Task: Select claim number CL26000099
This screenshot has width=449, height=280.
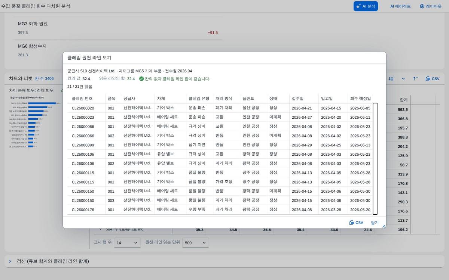Action: pos(83,145)
